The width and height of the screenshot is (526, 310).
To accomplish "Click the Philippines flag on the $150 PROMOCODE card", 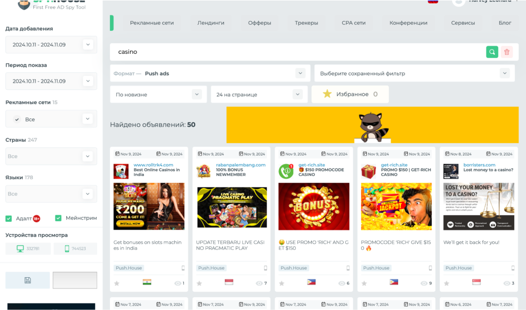I will (311, 282).
